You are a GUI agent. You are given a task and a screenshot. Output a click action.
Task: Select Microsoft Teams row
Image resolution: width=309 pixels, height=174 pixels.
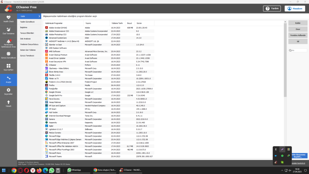(99, 156)
